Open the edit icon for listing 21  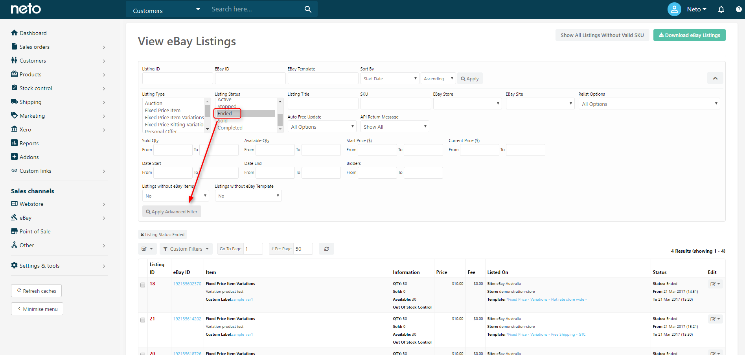tap(715, 319)
